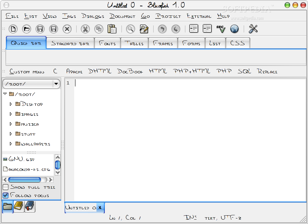Click the New file toolbar icon
The width and height of the screenshot is (308, 224).
[x=13, y=29]
